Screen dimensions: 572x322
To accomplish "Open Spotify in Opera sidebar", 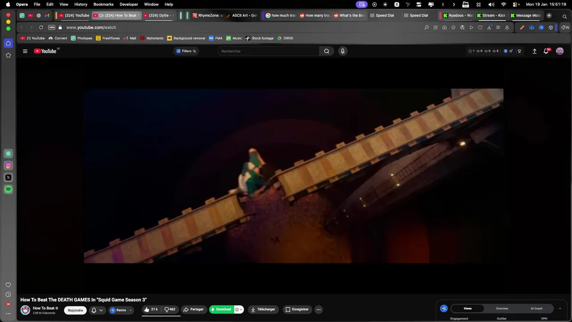I will coord(8,190).
